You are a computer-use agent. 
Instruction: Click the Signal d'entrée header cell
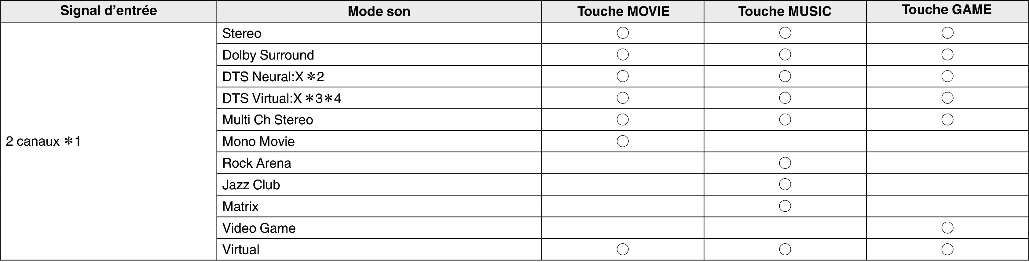108,11
